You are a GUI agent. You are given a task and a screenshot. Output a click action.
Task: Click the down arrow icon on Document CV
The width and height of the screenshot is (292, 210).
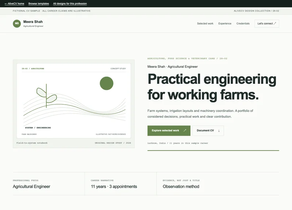coord(219,131)
